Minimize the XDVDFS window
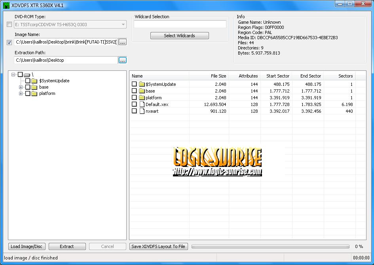374x265 pixels. click(x=340, y=4)
